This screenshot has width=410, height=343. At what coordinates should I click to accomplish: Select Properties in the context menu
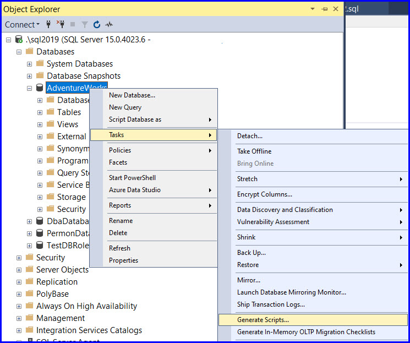point(123,260)
